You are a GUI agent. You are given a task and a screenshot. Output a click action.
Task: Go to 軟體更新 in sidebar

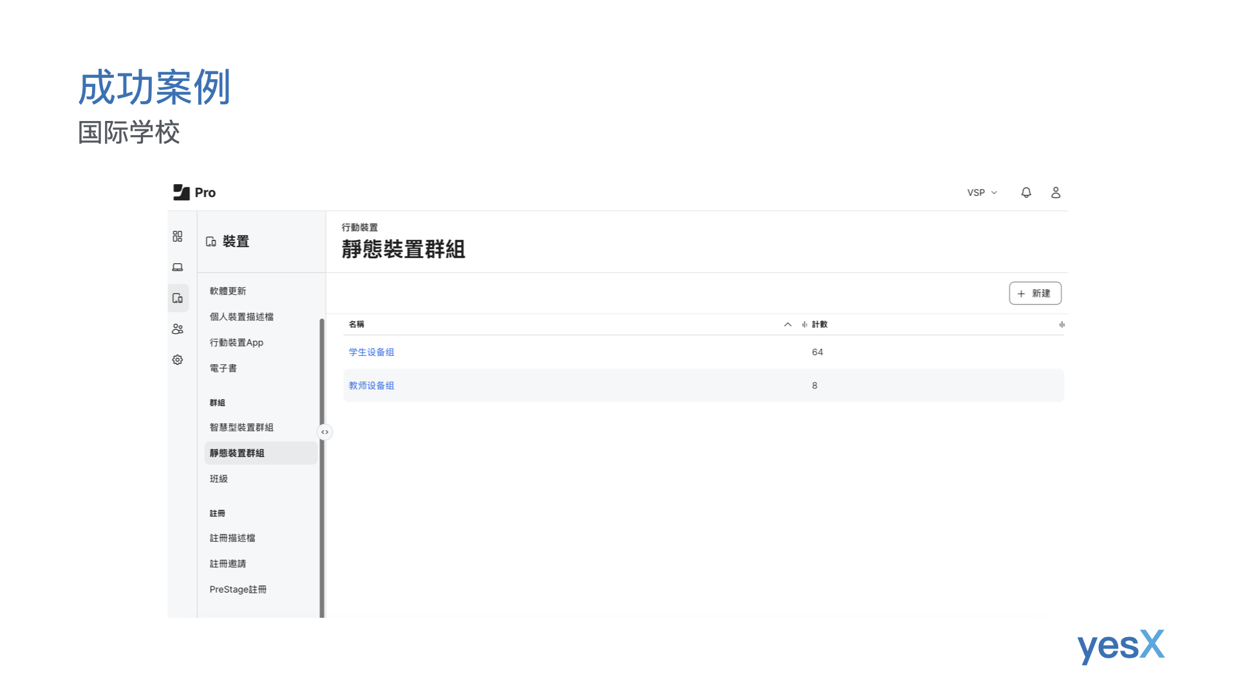point(228,291)
